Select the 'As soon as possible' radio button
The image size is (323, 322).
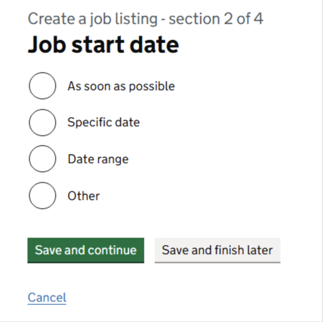(42, 86)
